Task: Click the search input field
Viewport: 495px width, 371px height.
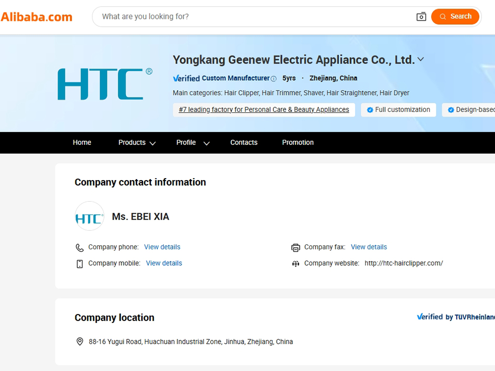Action: coord(223,16)
